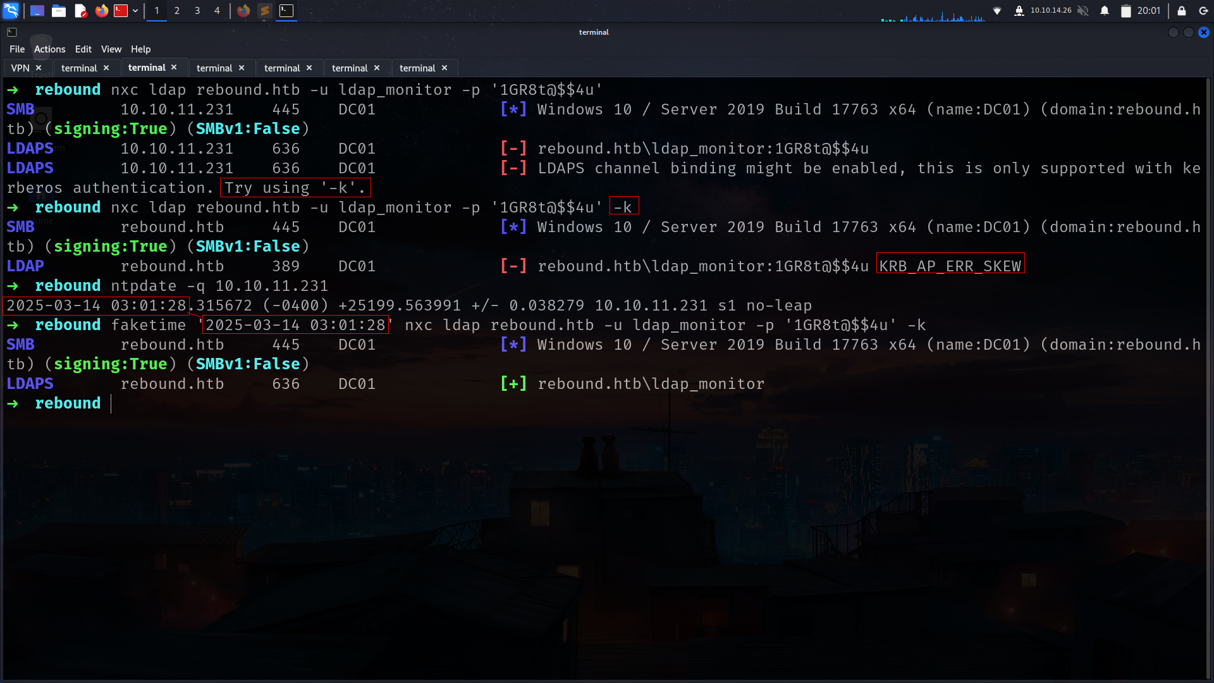Open the View menu
1214x683 pixels.
tap(111, 49)
